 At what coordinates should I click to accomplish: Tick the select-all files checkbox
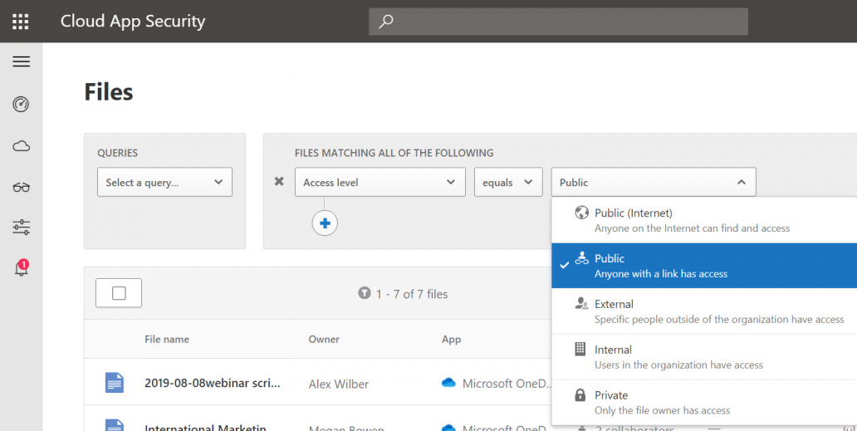[x=119, y=293]
